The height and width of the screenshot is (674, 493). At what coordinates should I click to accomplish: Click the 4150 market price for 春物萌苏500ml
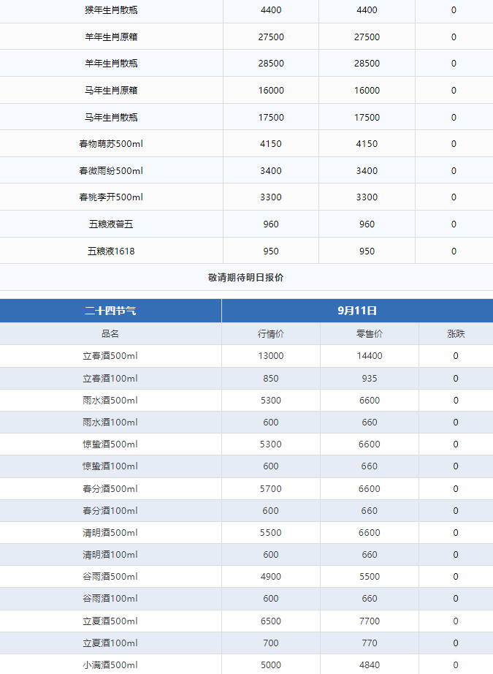click(271, 144)
